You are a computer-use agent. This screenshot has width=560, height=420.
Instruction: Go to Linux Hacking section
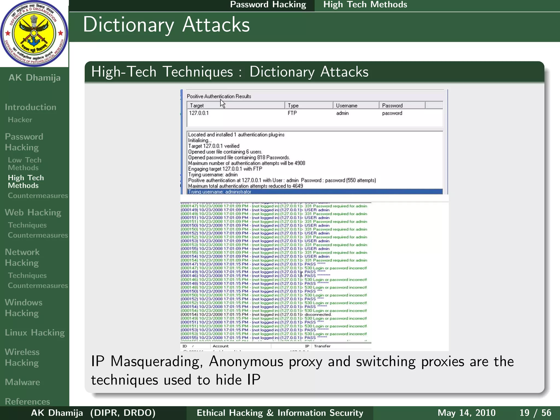[x=35, y=332]
